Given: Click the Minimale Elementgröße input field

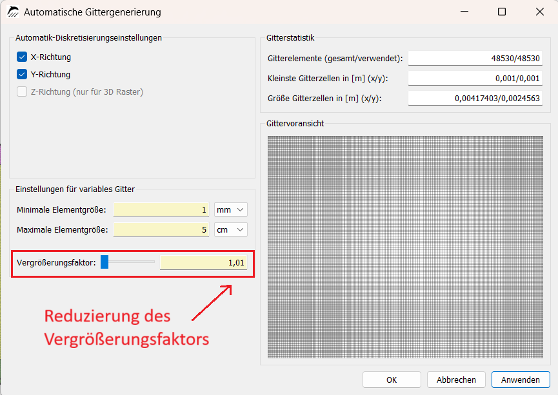Looking at the screenshot, I should (161, 210).
